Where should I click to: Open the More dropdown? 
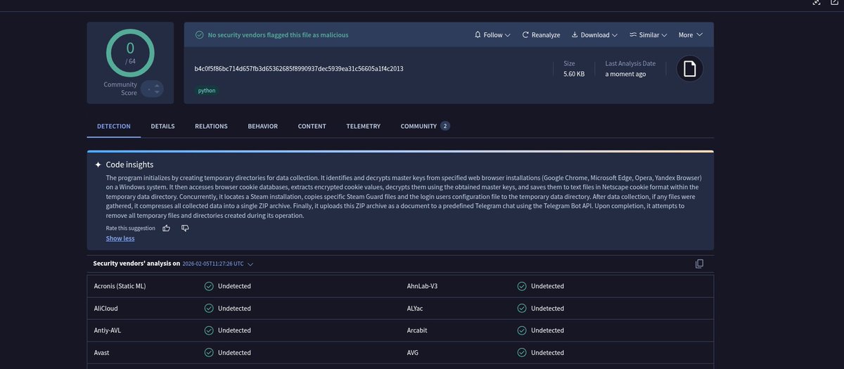[691, 34]
